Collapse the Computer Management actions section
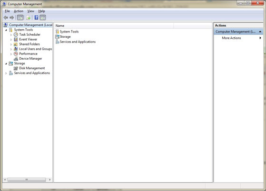 pos(260,32)
